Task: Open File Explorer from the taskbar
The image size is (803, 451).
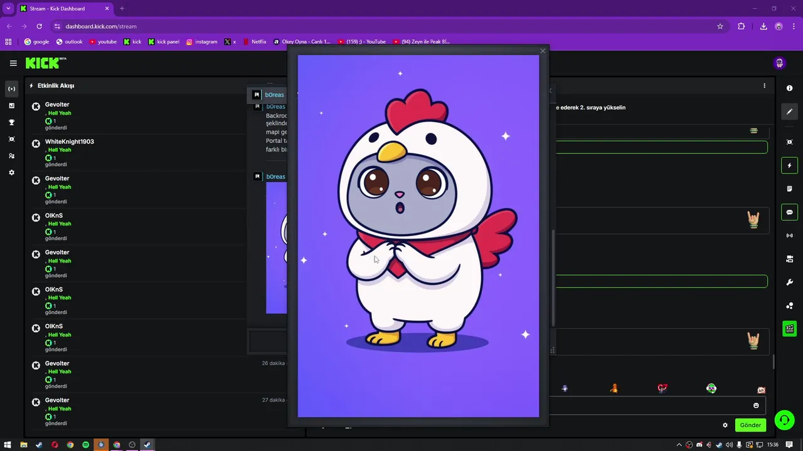Action: [24, 445]
